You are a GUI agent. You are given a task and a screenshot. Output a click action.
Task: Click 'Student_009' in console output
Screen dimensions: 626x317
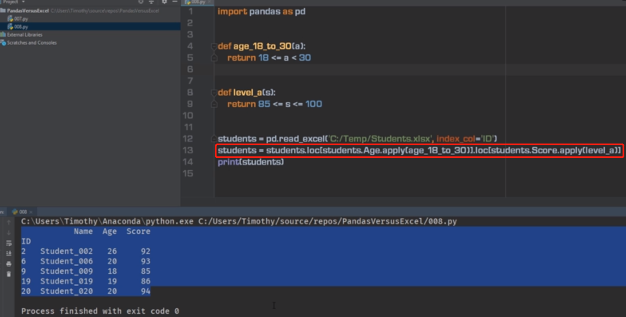click(x=66, y=271)
